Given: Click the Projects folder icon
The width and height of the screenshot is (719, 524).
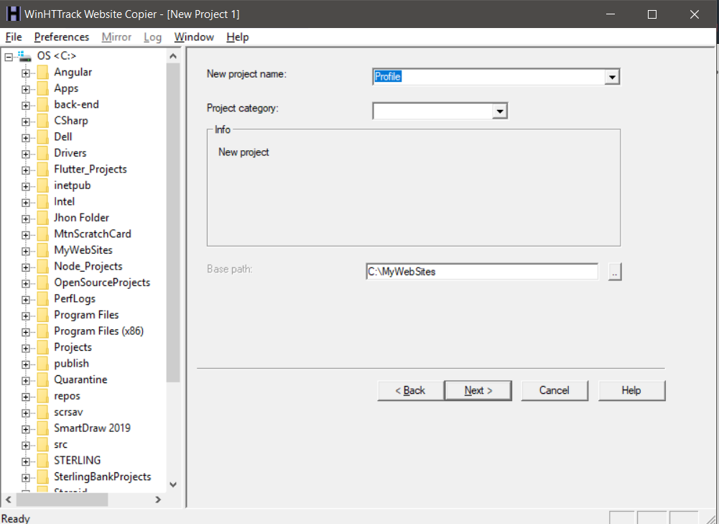Looking at the screenshot, I should 42,347.
